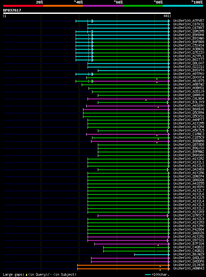Viewport: 206px width, 277px height.
Task: Click the UniRef100_A0BHS1 label
Action: tap(189, 88)
